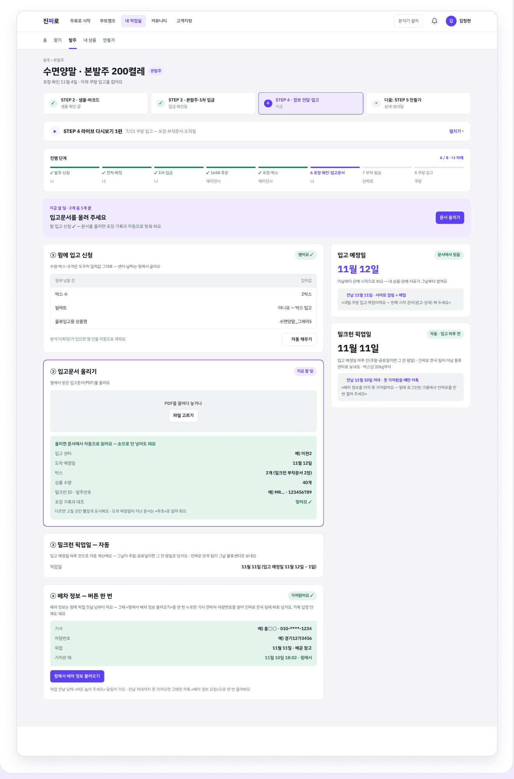514x779 pixels.
Task: Go to the 홈 sub-tab
Action: tap(45, 41)
